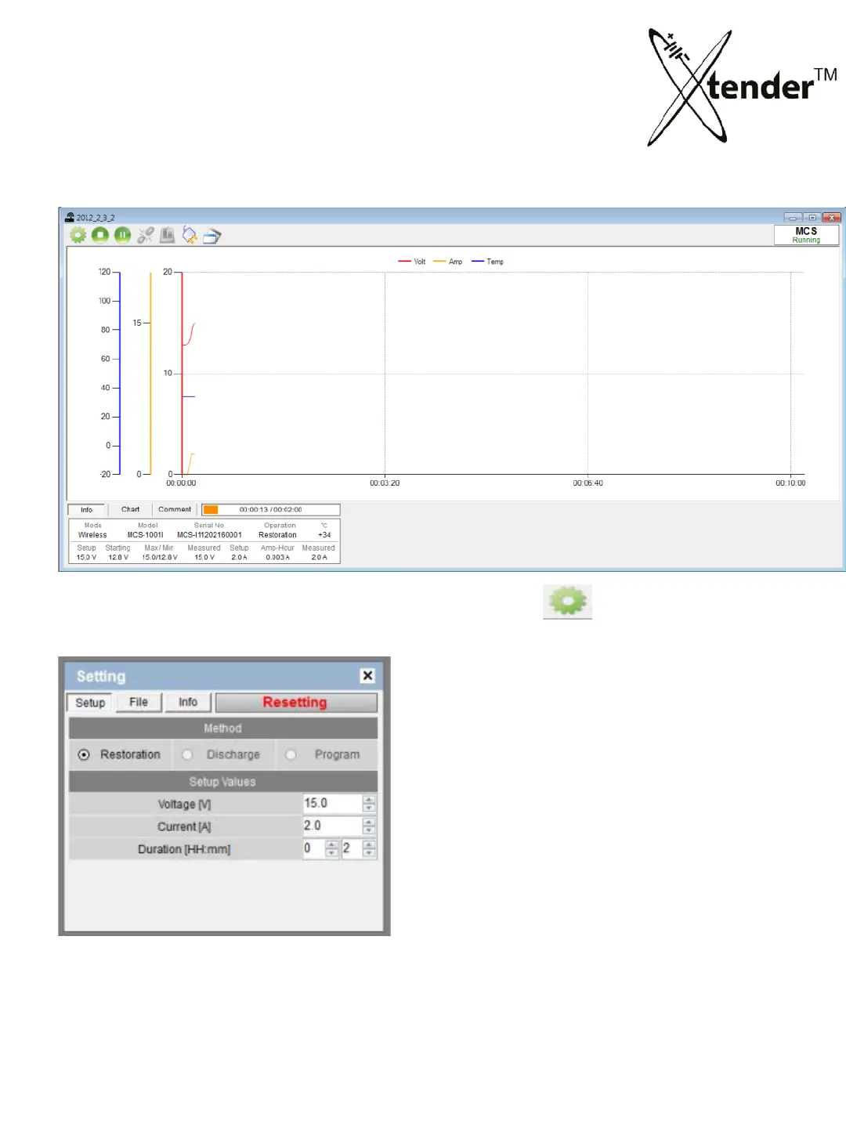Open the Setup tab in the Setting dialog

[x=90, y=703]
